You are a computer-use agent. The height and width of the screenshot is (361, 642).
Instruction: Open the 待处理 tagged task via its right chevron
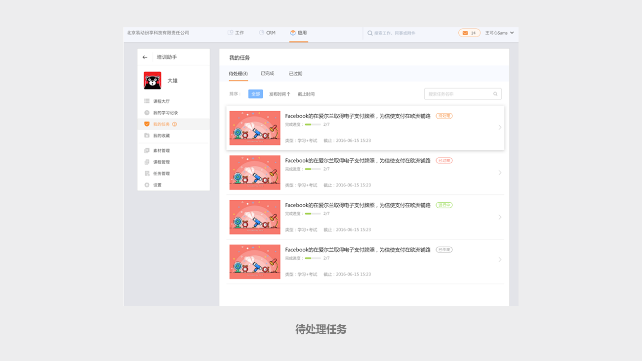tap(500, 128)
